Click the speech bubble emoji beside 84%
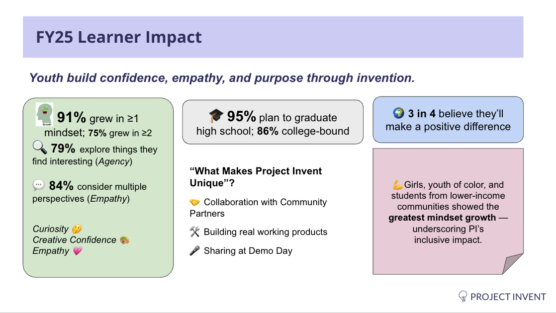Viewport: 556px width, 313px height. [39, 184]
